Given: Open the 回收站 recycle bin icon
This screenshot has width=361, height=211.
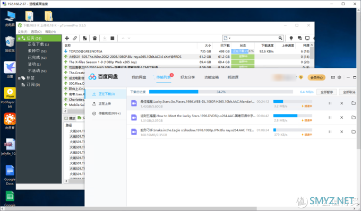Looking at the screenshot, I should tap(10, 44).
